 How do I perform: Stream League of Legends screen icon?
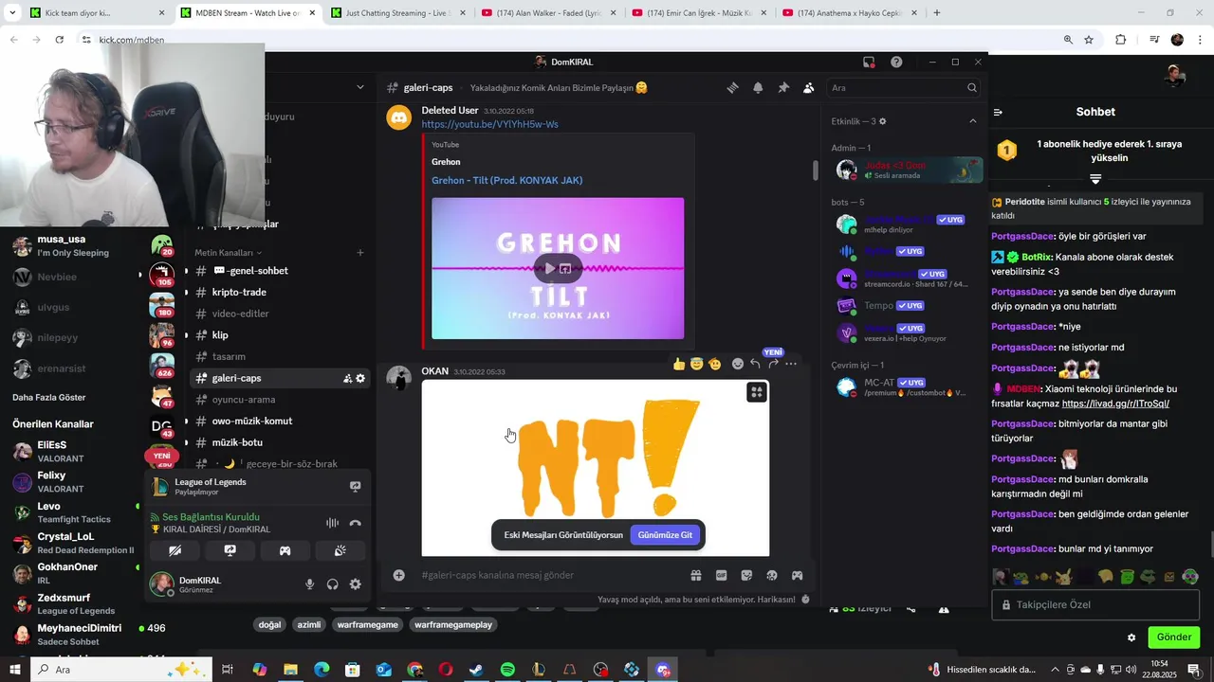coord(355,487)
